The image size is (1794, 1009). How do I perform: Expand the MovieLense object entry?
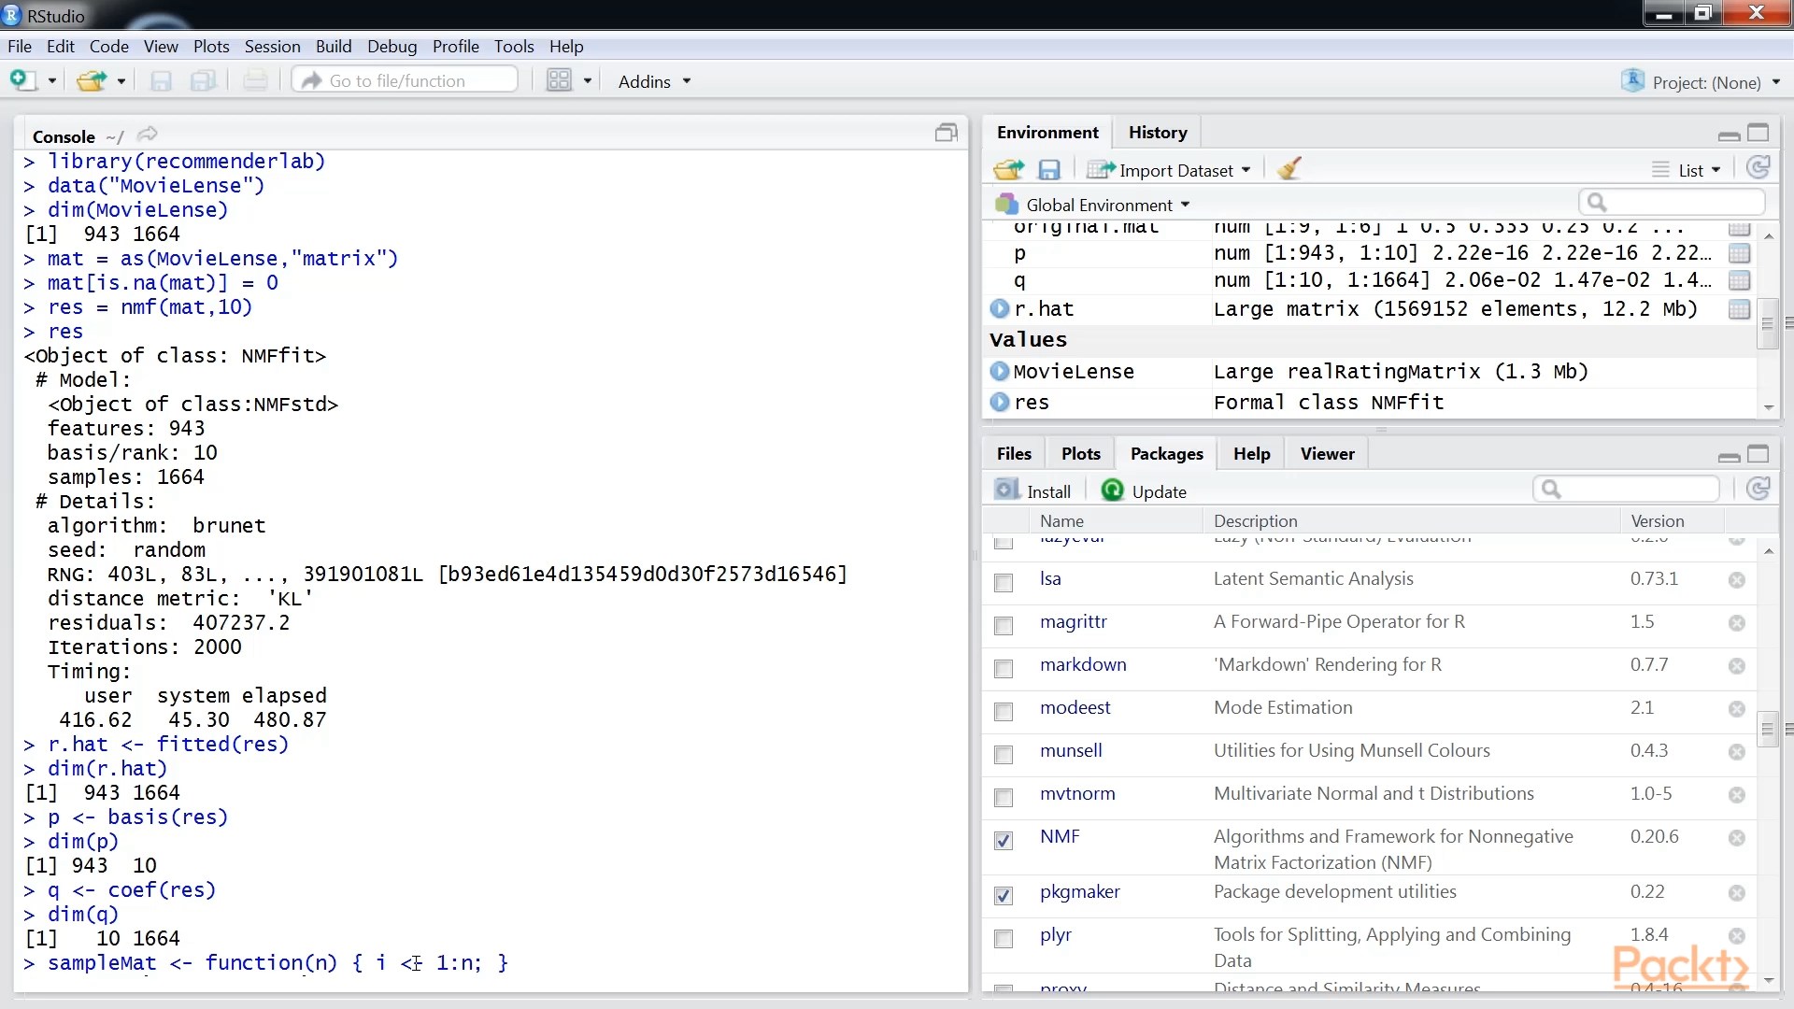click(x=1000, y=371)
